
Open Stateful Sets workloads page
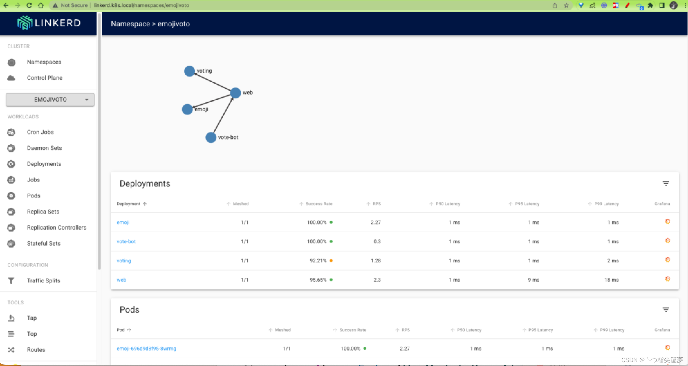click(x=43, y=243)
